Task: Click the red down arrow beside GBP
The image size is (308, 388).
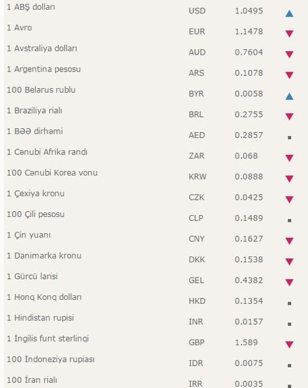Action: (289, 344)
